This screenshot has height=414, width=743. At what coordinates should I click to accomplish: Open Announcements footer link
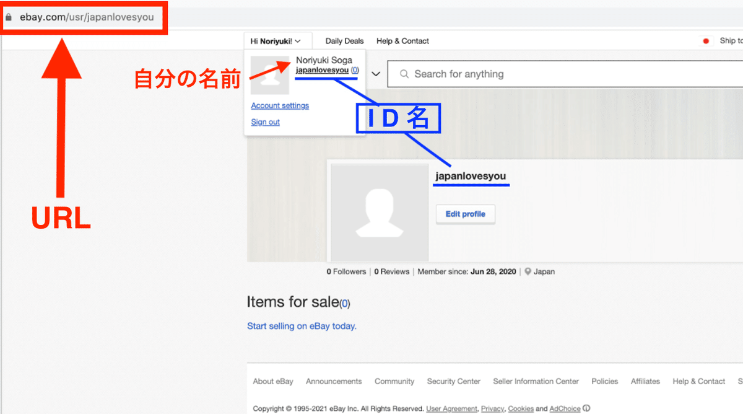coord(334,381)
